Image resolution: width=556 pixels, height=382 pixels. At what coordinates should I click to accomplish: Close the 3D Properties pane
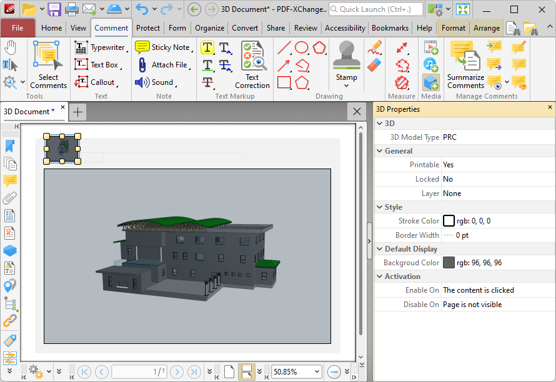550,107
